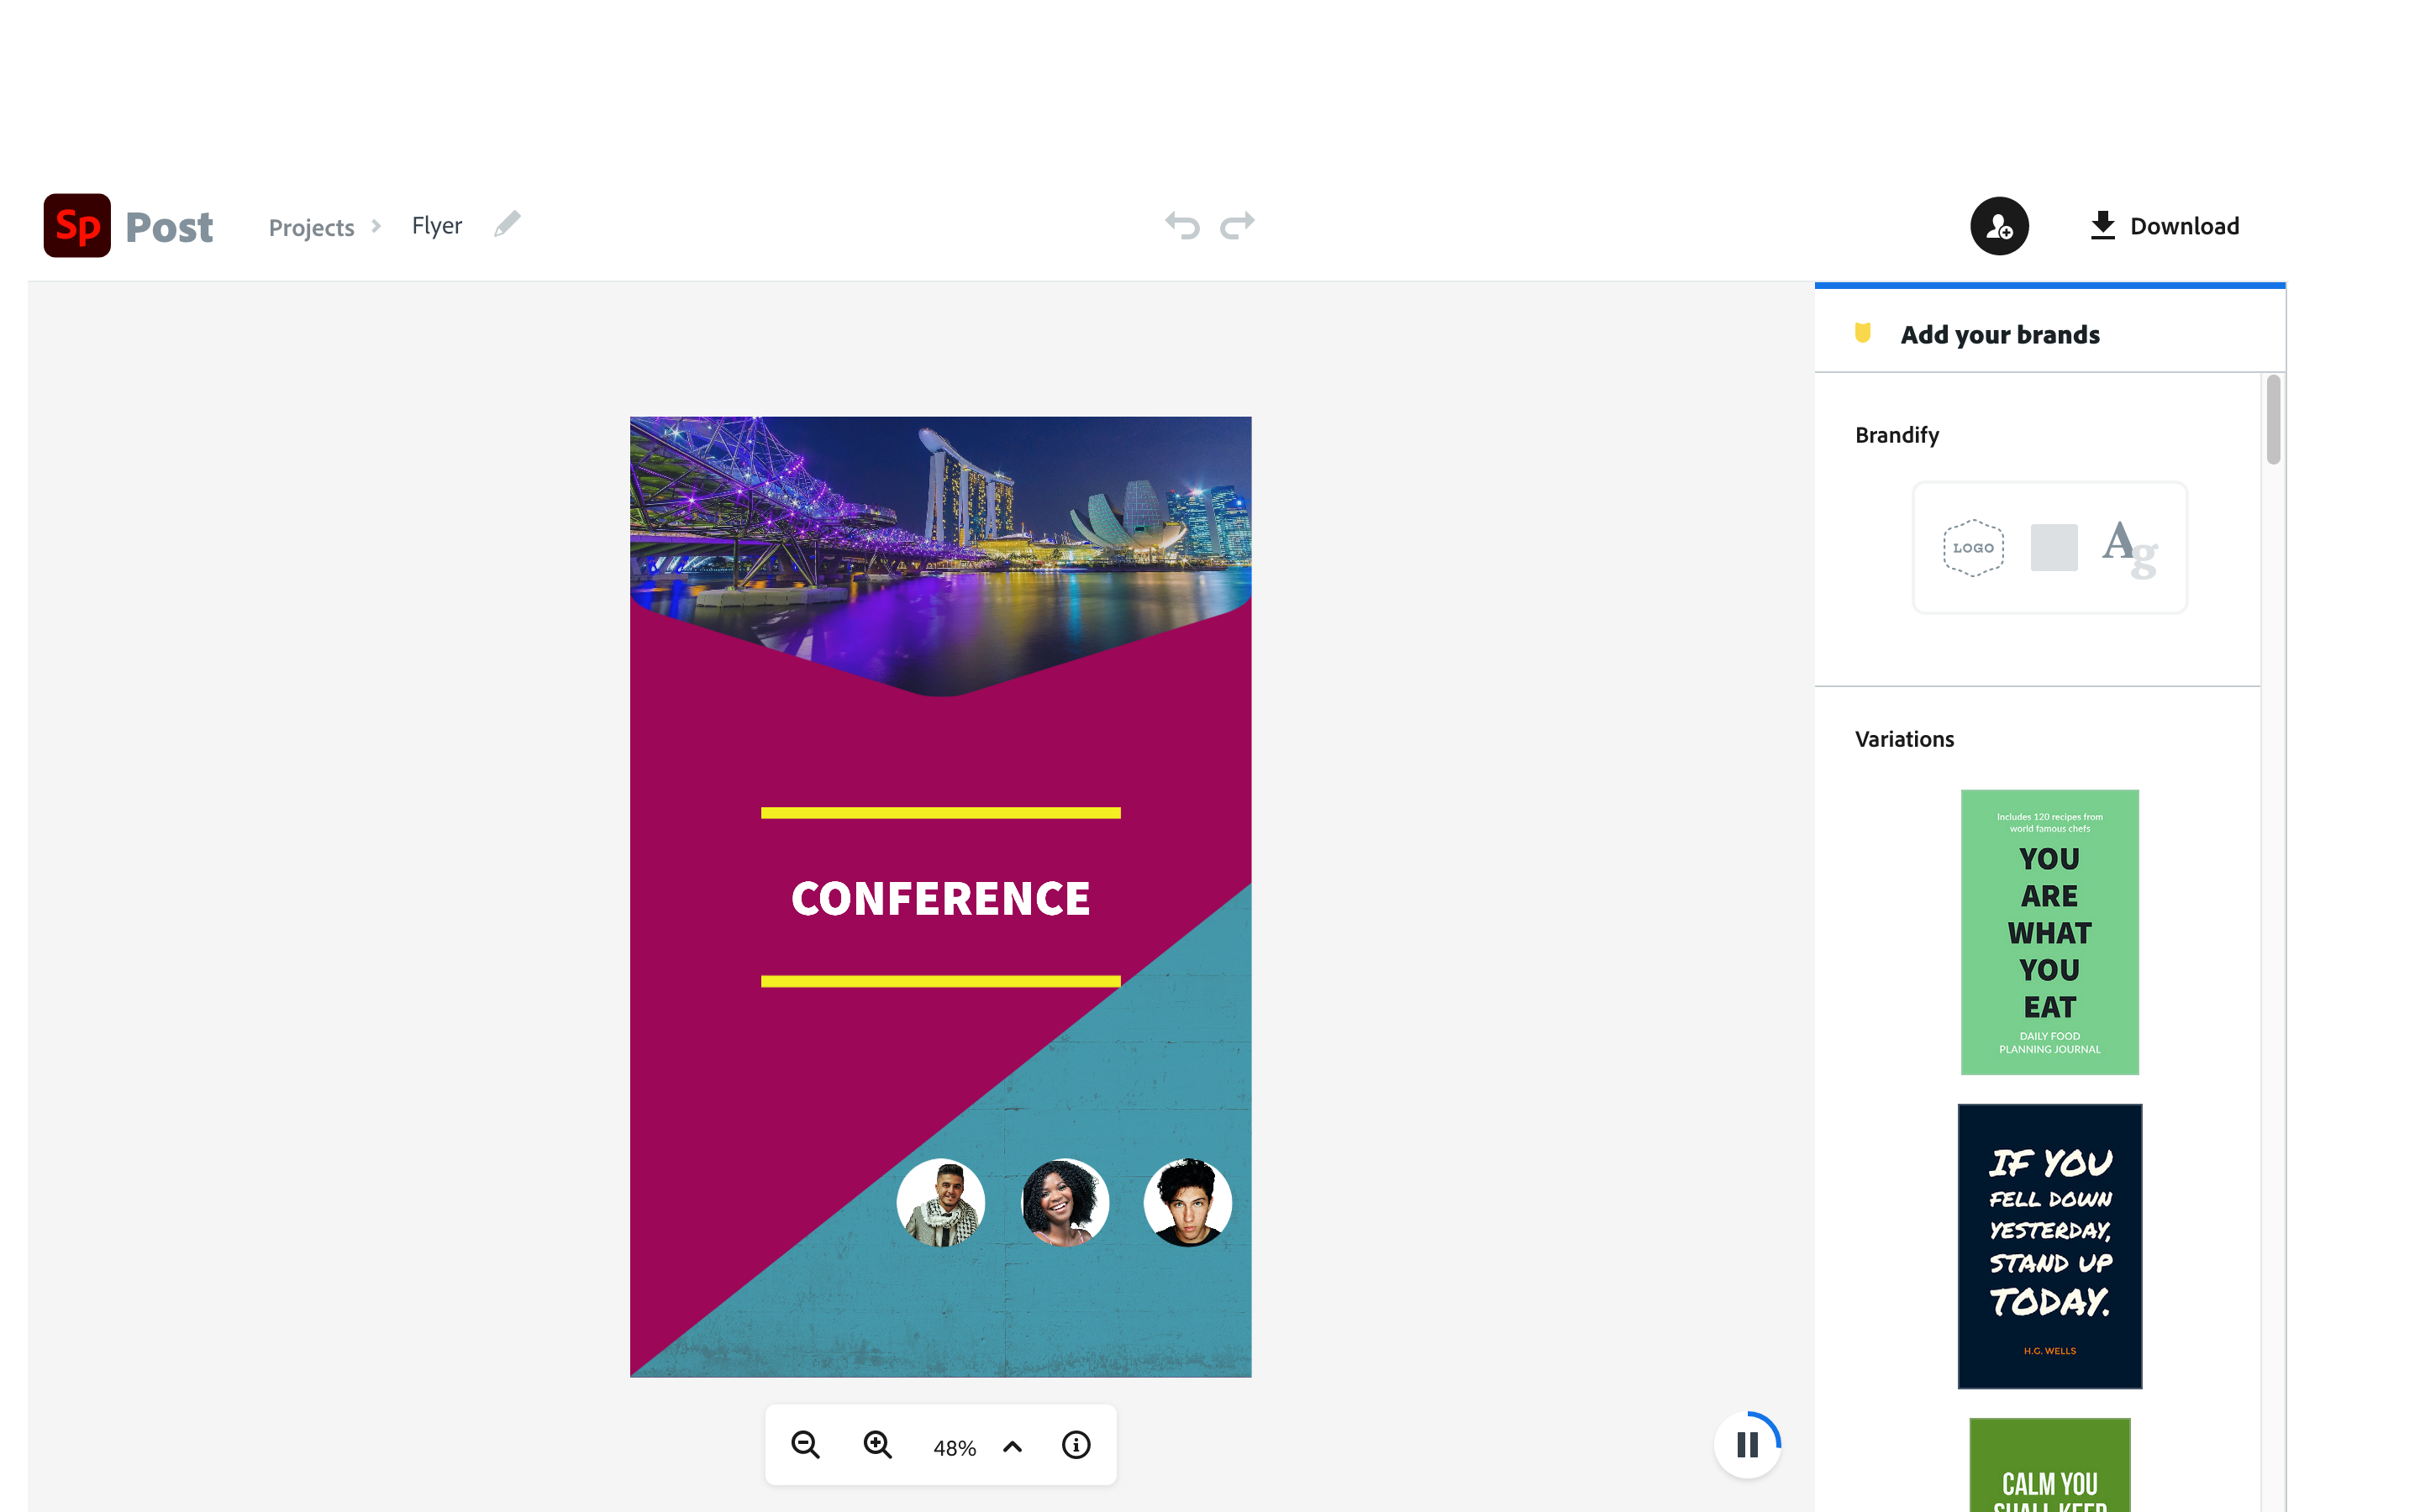Click the Adobe Spark Sp logo
Screen dimensions: 2420x1512
click(77, 226)
